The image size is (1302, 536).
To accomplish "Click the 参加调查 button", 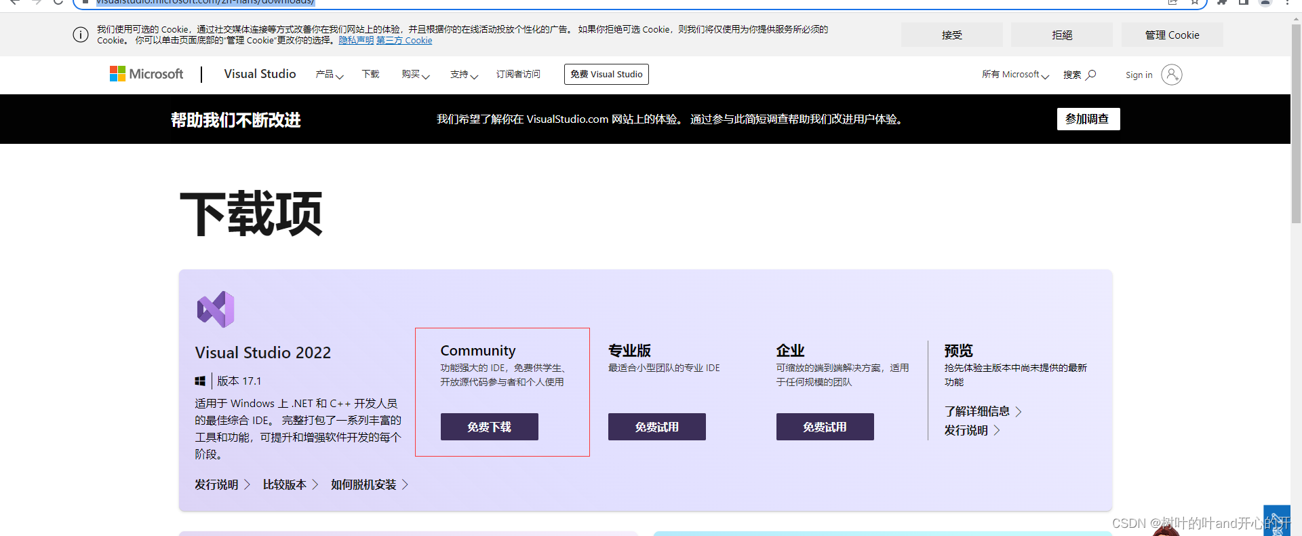I will point(1088,119).
